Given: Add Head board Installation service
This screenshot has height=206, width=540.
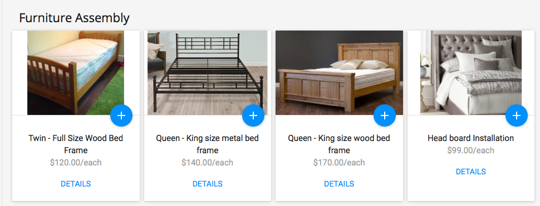Looking at the screenshot, I should (x=517, y=115).
